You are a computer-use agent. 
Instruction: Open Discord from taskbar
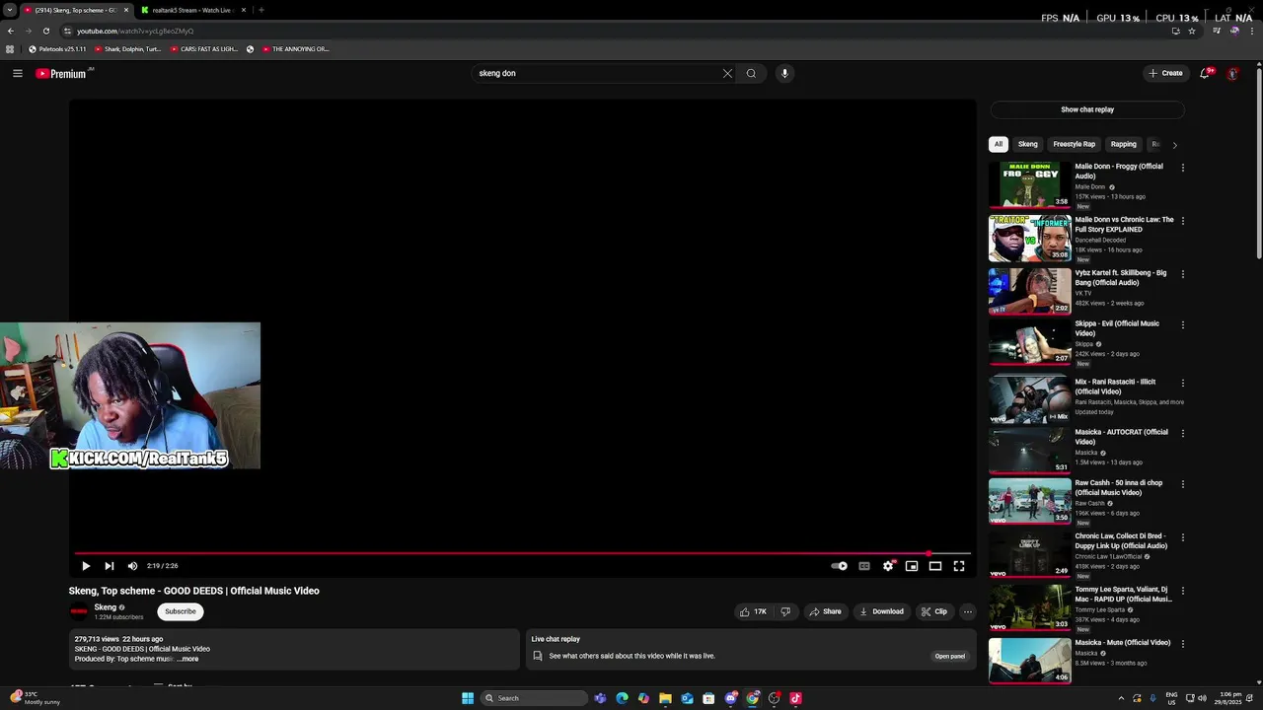click(730, 698)
